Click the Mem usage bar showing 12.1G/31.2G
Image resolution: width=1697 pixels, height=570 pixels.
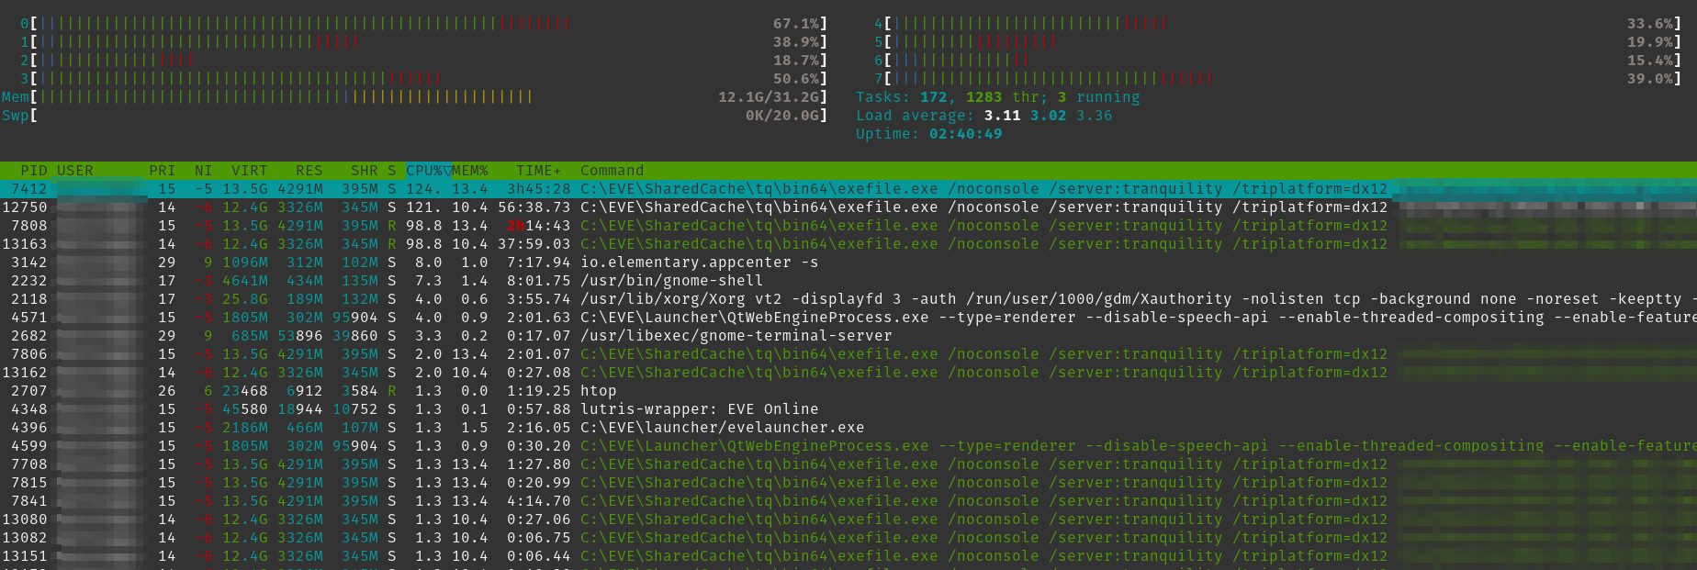coord(415,97)
